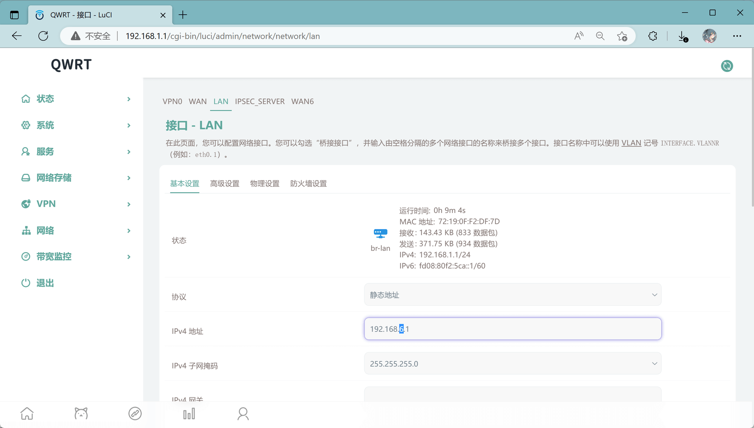Open the 协议 protocol dropdown

pos(512,295)
